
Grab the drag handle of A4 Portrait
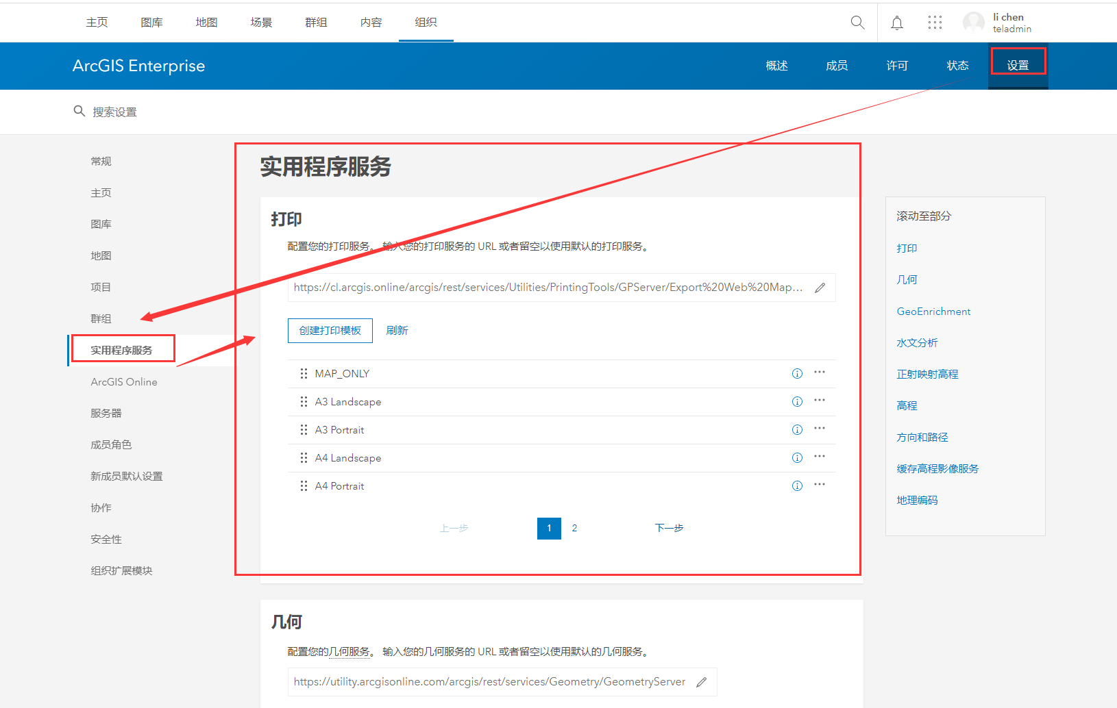[304, 486]
